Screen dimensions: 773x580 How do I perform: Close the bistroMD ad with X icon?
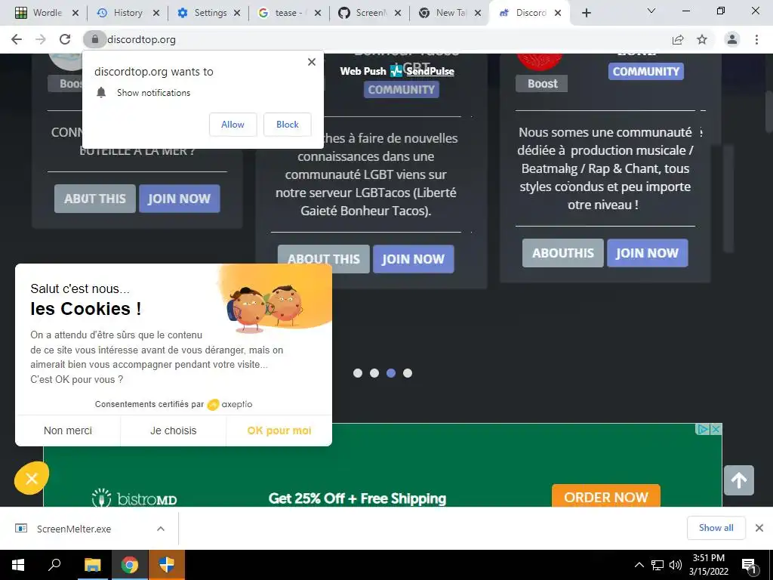(716, 430)
